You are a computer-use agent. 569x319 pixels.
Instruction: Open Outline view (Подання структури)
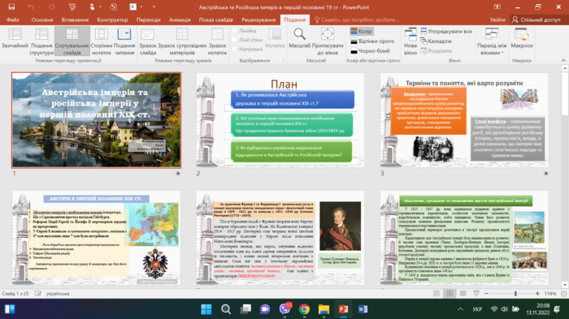click(x=41, y=41)
